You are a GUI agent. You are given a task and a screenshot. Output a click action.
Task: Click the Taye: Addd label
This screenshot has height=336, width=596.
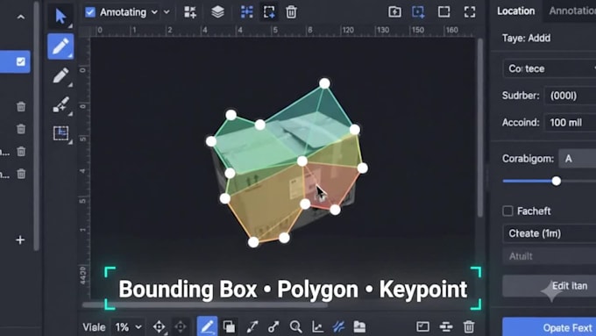526,38
